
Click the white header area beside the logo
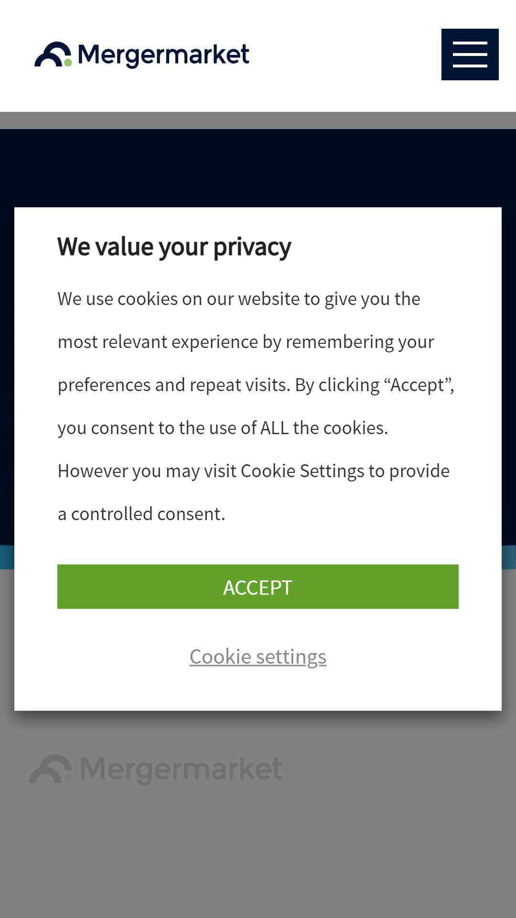pyautogui.click(x=344, y=55)
